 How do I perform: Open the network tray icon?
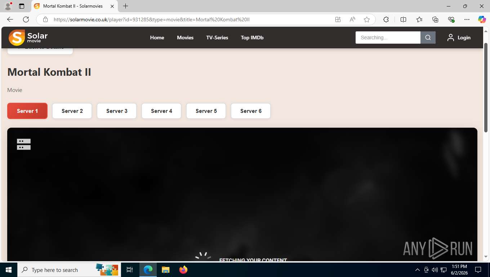pos(444,270)
